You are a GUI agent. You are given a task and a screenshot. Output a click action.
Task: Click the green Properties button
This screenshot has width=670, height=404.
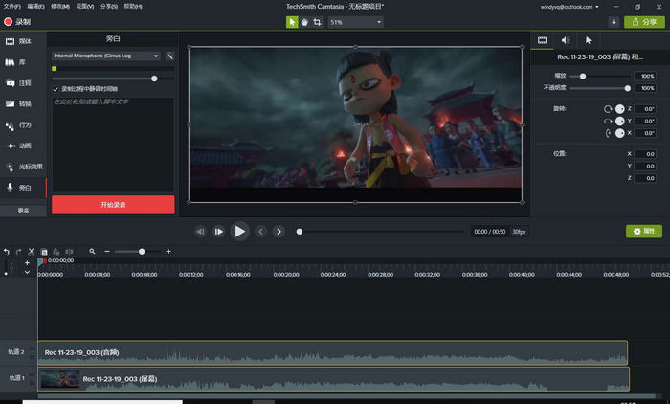coord(644,232)
